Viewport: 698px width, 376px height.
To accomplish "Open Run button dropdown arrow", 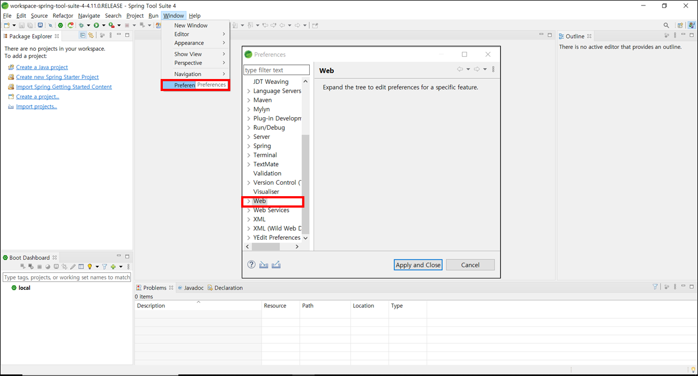I will click(x=103, y=25).
